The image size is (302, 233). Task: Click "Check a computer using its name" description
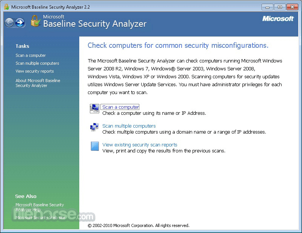154,113
